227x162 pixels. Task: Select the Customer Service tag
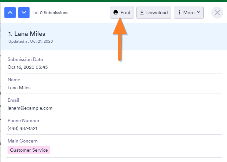tap(29, 150)
